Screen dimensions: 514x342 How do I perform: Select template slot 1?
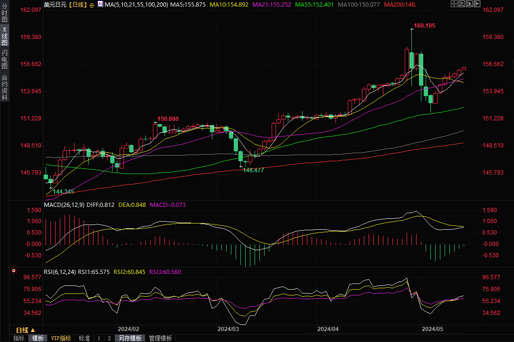click(x=99, y=338)
